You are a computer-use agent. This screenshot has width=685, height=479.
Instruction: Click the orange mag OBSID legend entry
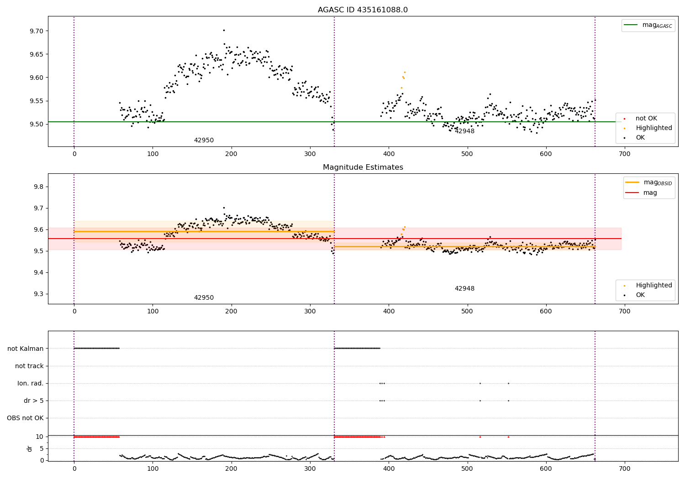click(x=649, y=182)
